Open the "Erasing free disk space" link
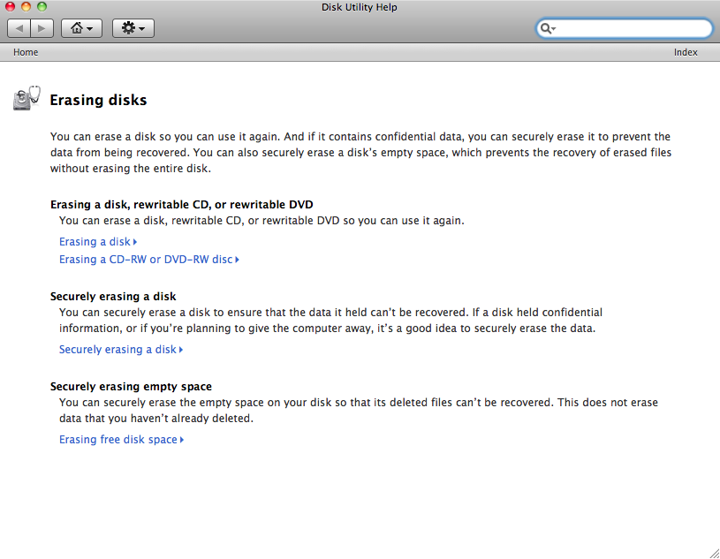Viewport: 720px width, 559px height. tap(118, 440)
